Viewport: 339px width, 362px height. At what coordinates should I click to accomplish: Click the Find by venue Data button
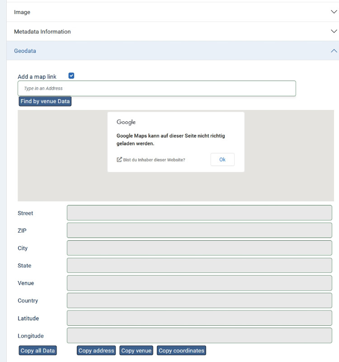[x=45, y=101]
